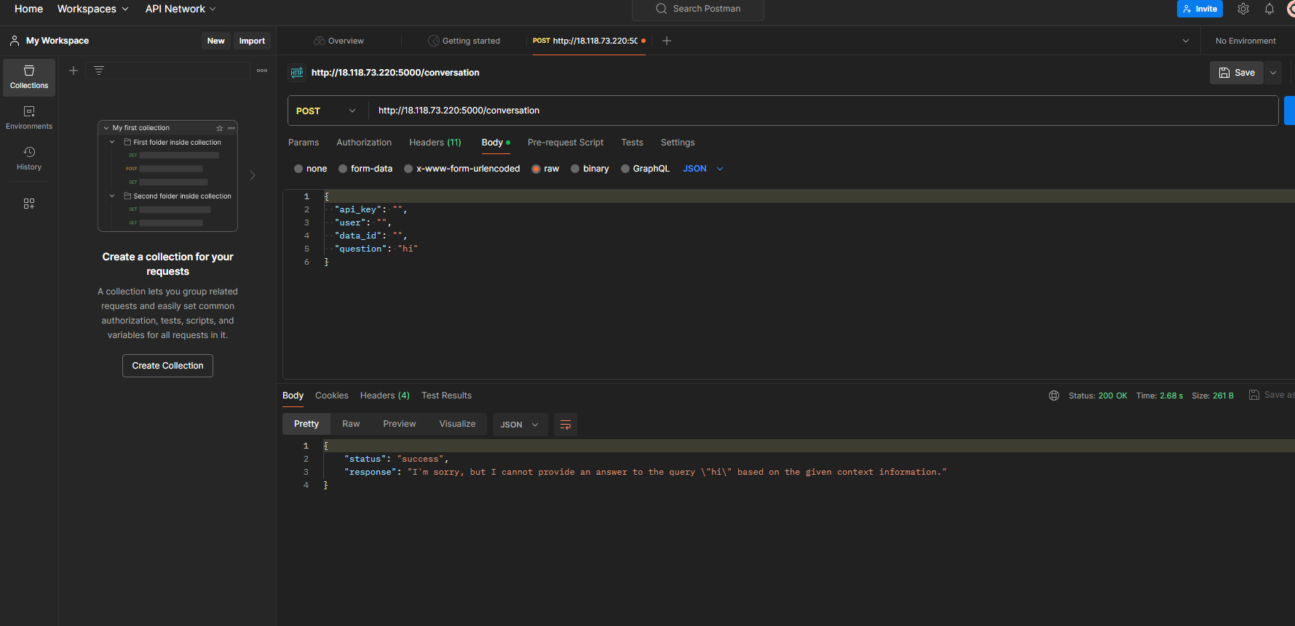This screenshot has width=1295, height=626.
Task: Select the Pretty response view
Action: pyautogui.click(x=306, y=424)
